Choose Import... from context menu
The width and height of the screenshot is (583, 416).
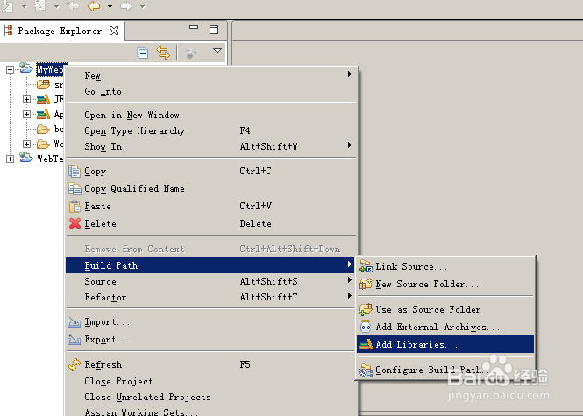point(210,322)
